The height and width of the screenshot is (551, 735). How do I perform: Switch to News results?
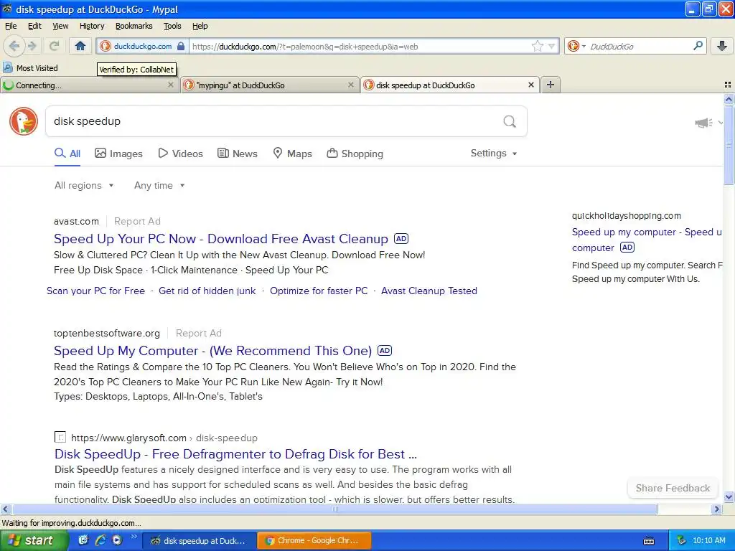pyautogui.click(x=237, y=154)
